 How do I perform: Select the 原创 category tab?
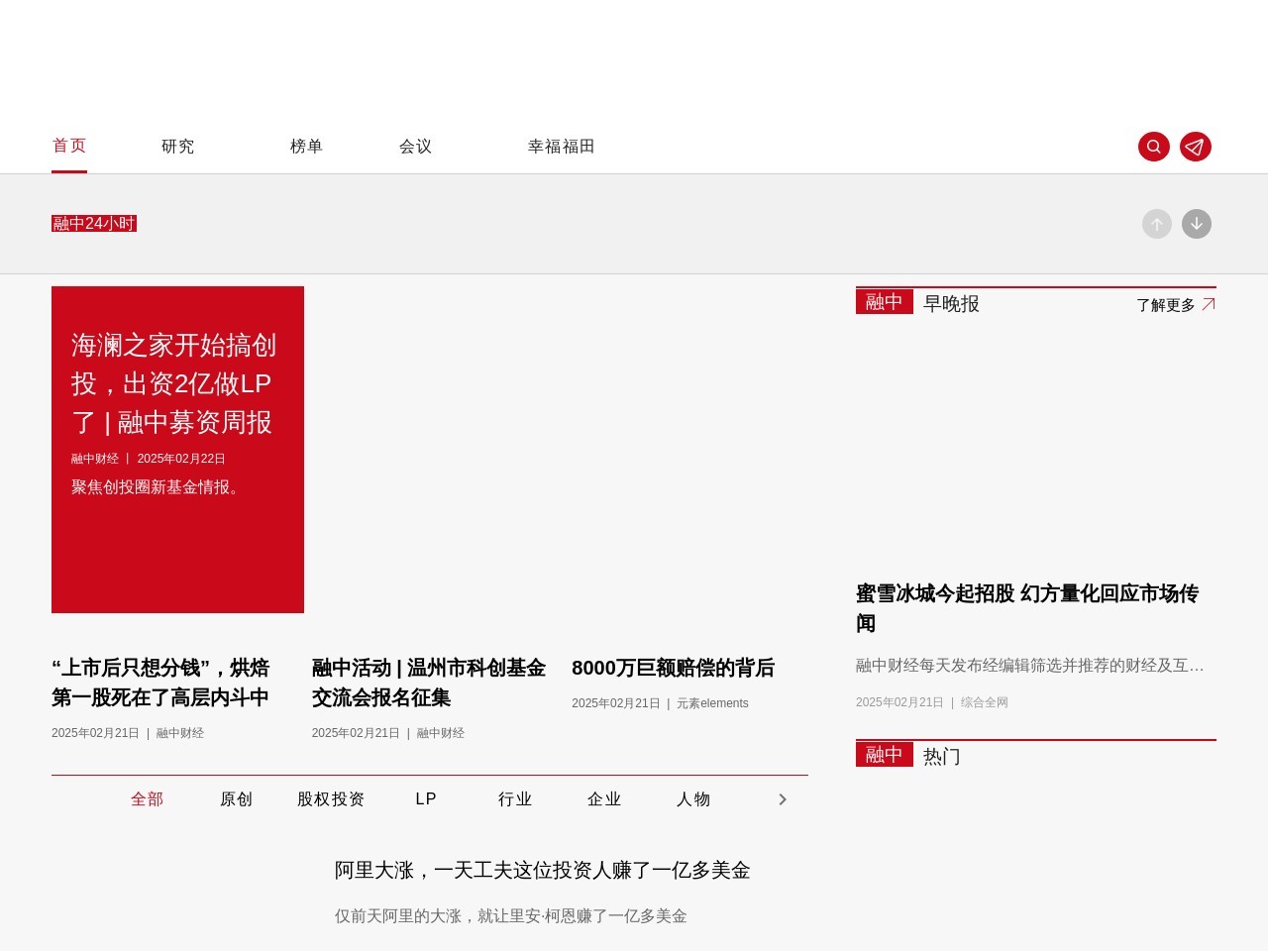237,799
